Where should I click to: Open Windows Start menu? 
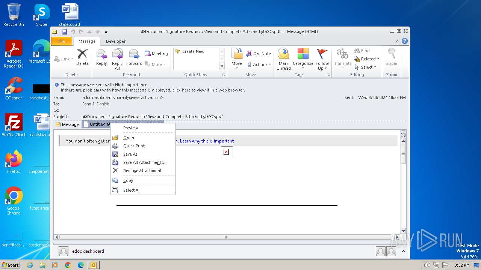[x=11, y=265]
